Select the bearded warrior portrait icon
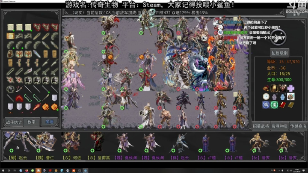This screenshot has height=173, width=308. [x=283, y=89]
